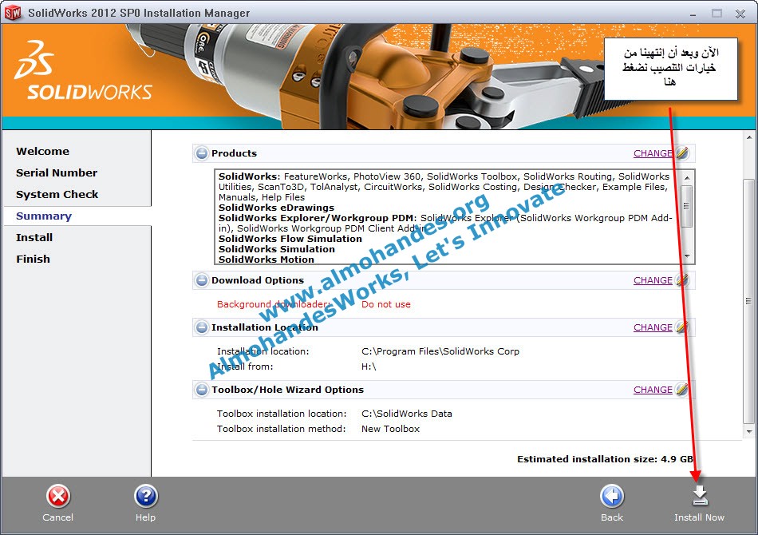Collapse the Toolbox/Hole Wizard Options section

[202, 390]
